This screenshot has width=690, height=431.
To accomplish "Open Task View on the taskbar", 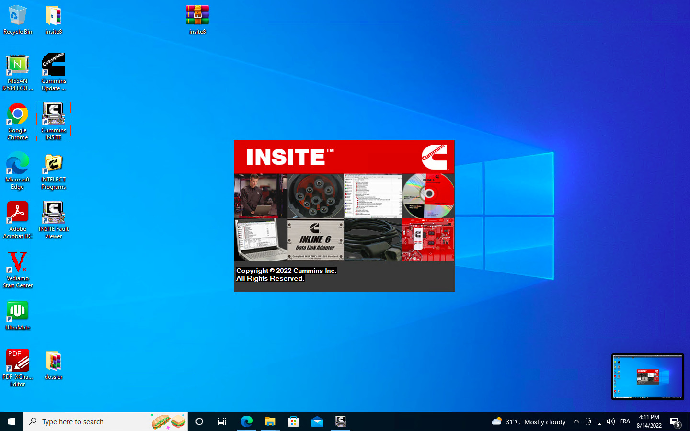I will [x=222, y=421].
